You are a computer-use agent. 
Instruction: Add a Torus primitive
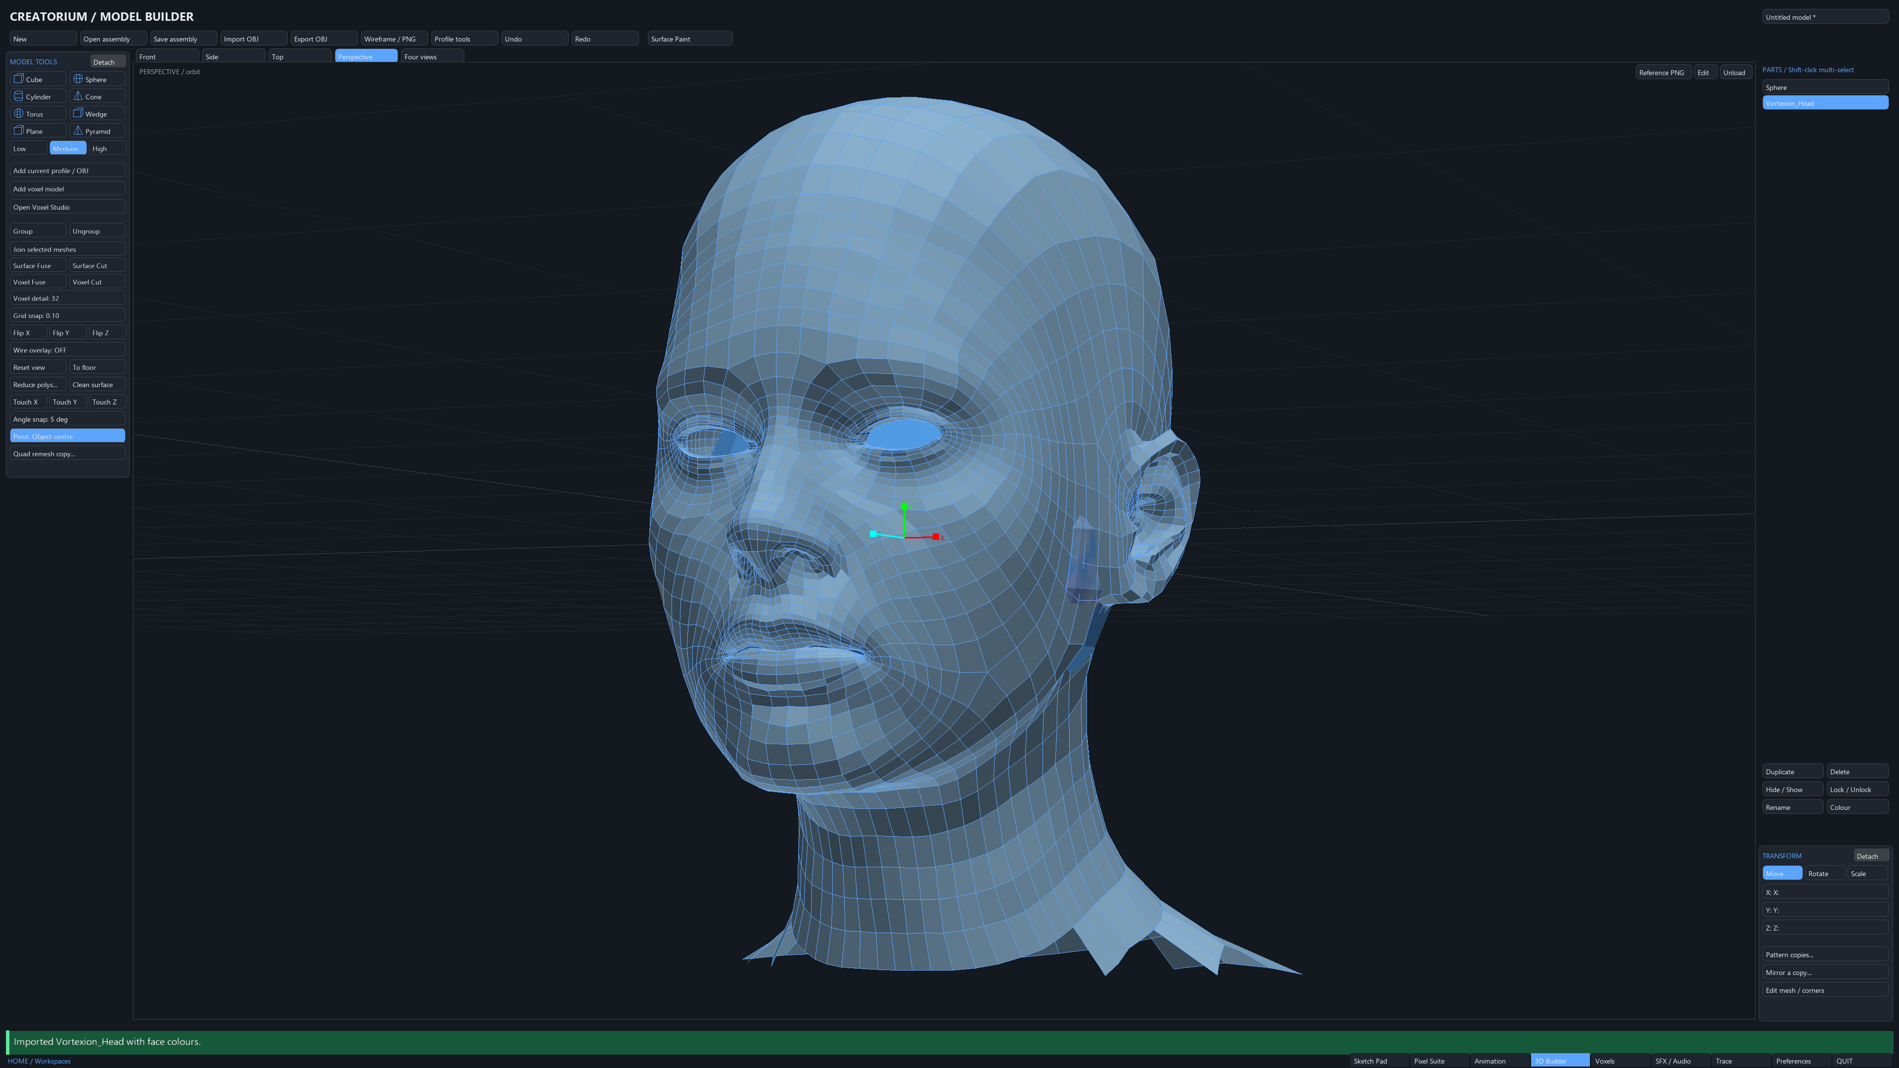click(38, 114)
